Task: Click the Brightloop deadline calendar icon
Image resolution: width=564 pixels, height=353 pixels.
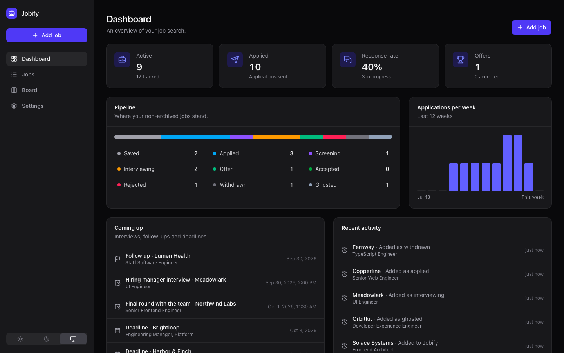Action: point(117,331)
